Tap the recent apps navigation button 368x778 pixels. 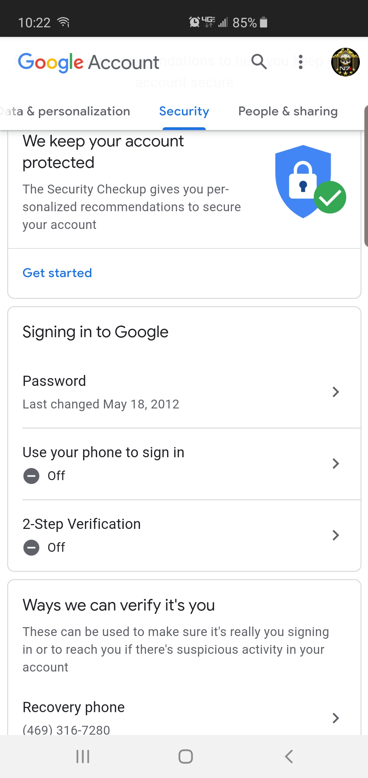tap(82, 755)
